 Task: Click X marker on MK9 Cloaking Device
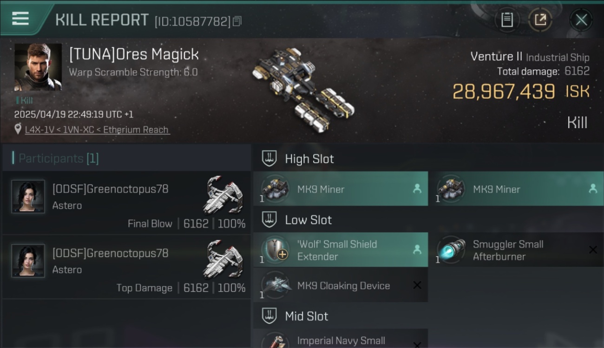pos(417,285)
